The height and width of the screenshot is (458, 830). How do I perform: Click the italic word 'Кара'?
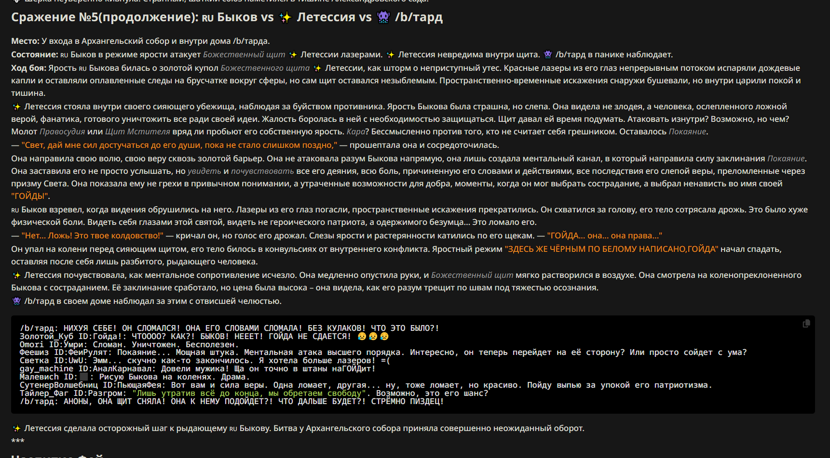click(356, 131)
